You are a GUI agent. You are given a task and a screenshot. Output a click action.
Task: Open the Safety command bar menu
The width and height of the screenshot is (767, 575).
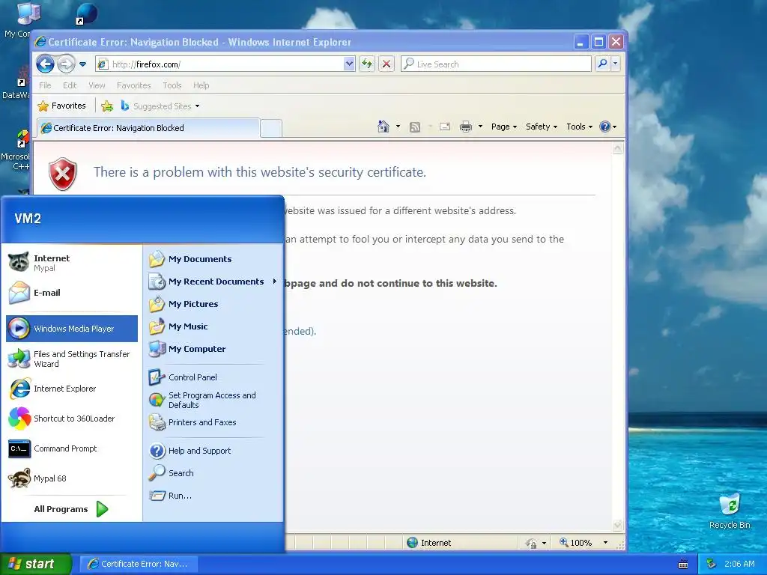click(542, 127)
